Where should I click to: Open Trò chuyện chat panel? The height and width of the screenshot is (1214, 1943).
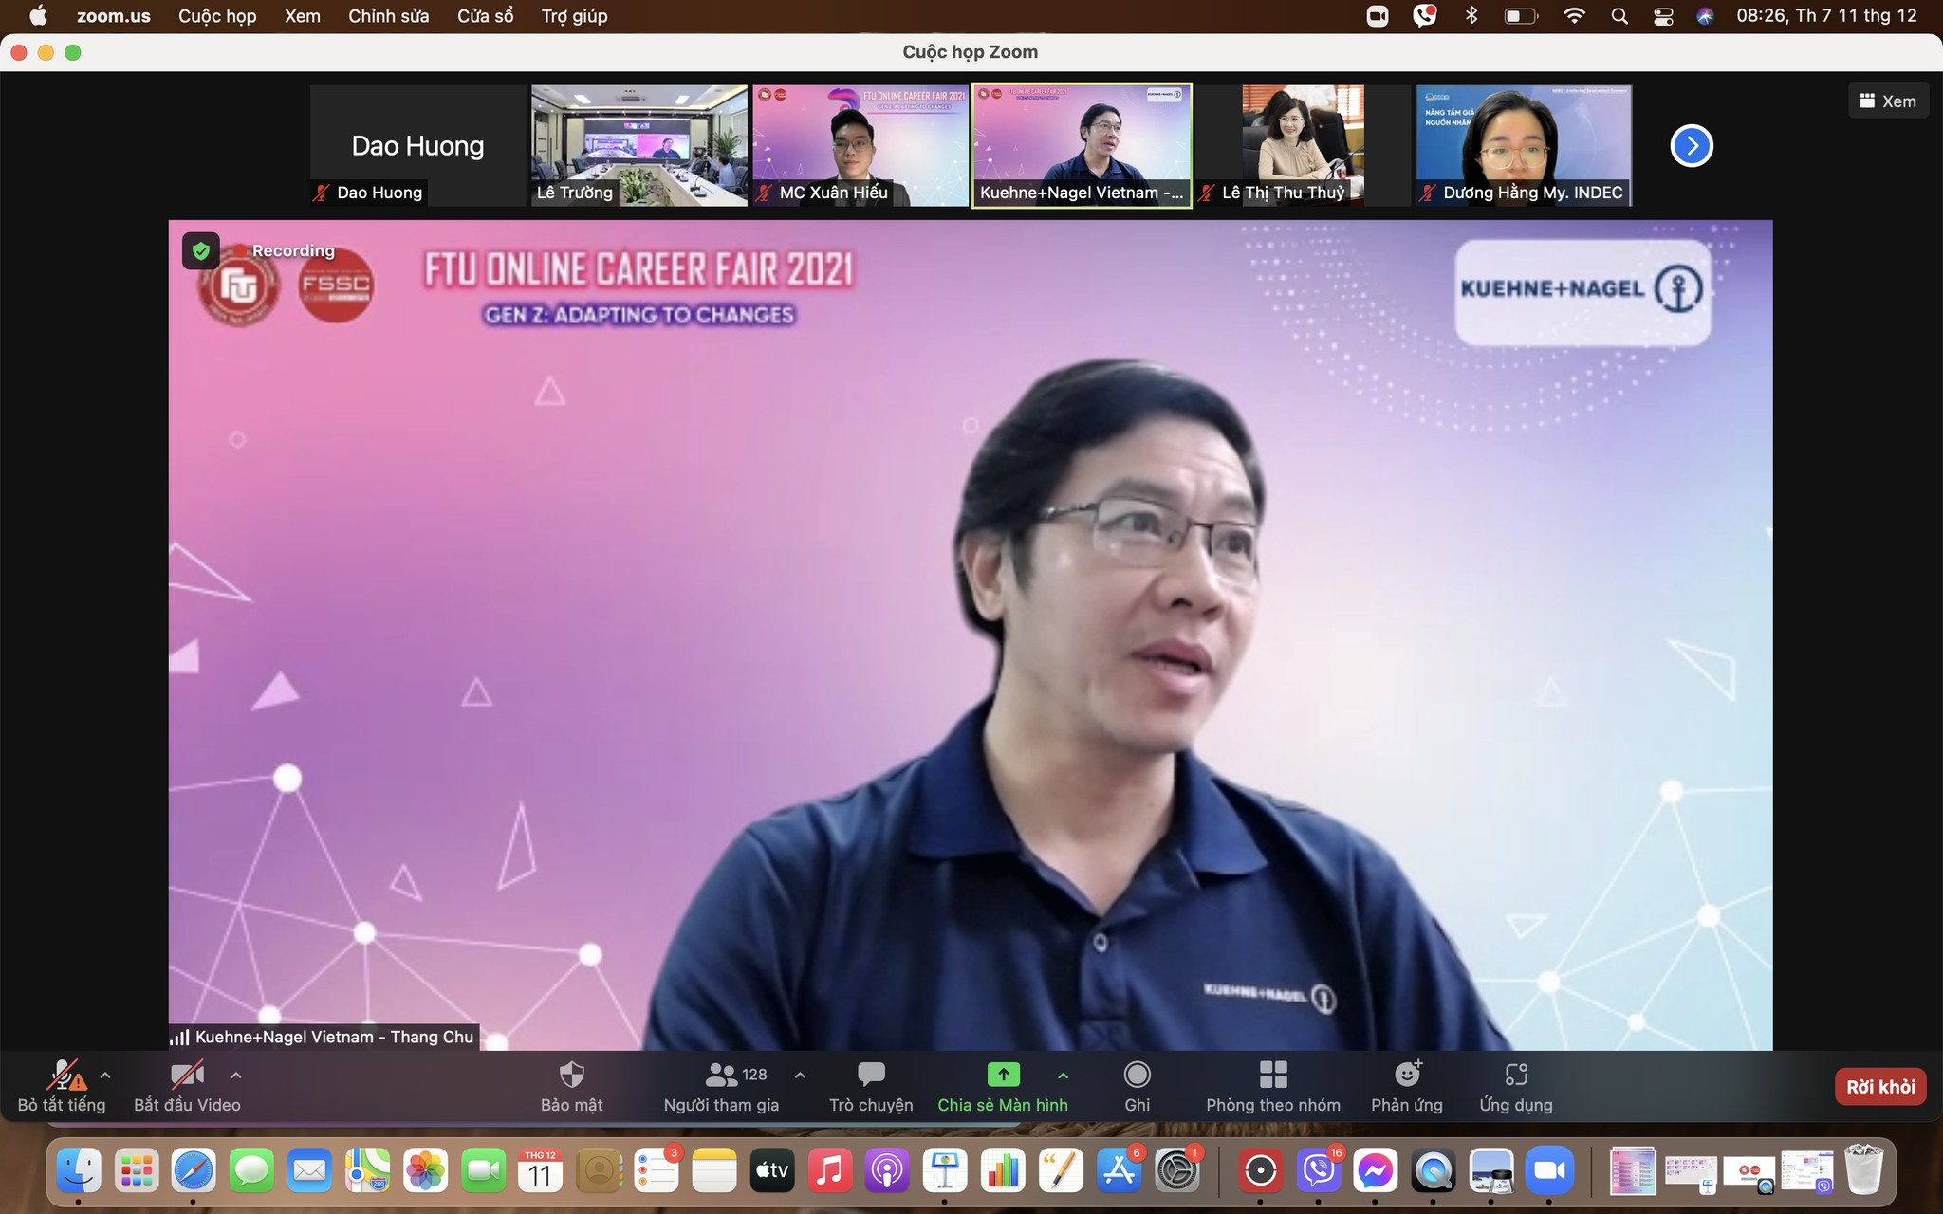[871, 1087]
